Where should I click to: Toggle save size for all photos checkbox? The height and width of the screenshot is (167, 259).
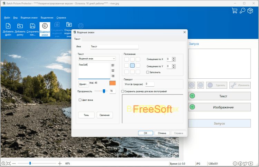(x=123, y=91)
